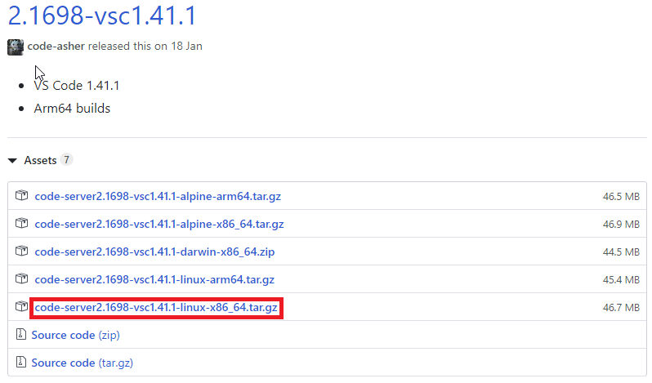Download code-server alpine-x86_64.tar.gz asset
Image resolution: width=652 pixels, height=383 pixels.
click(159, 224)
